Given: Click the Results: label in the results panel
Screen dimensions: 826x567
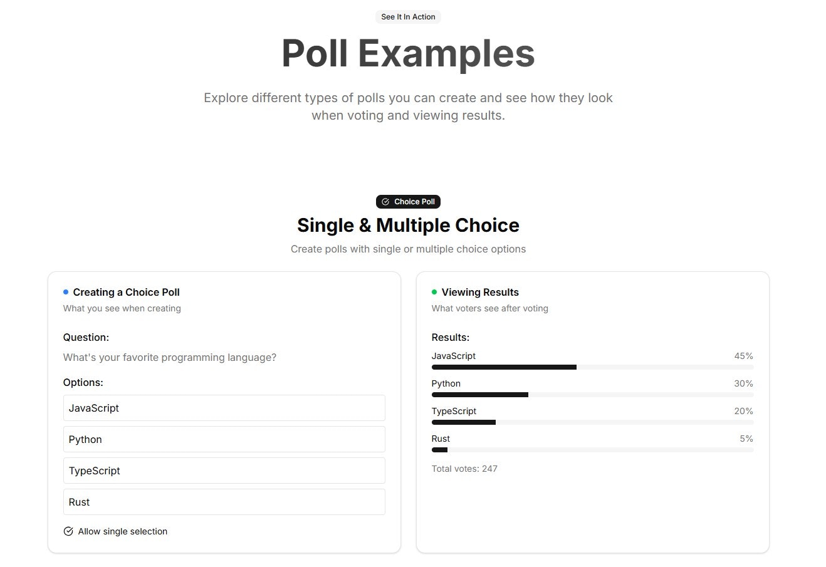Looking at the screenshot, I should [450, 337].
